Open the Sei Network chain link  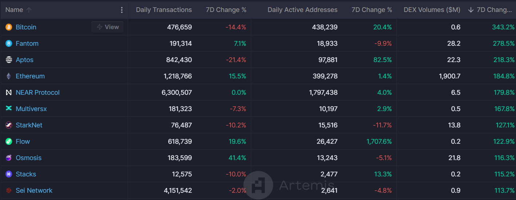pyautogui.click(x=34, y=191)
